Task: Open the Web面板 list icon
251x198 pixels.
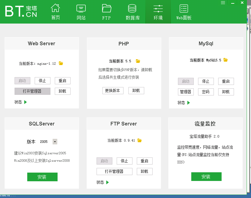Action: click(184, 8)
